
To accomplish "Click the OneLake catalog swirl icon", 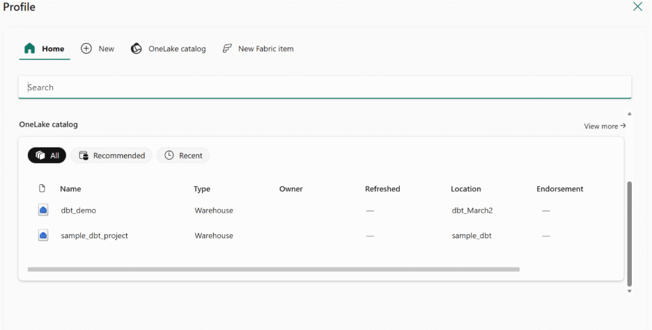I will coord(137,49).
